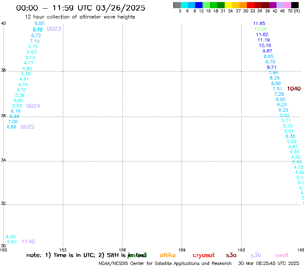304x267 pixels.
Task: Click the wave height value 4.50
Action: pos(11,237)
